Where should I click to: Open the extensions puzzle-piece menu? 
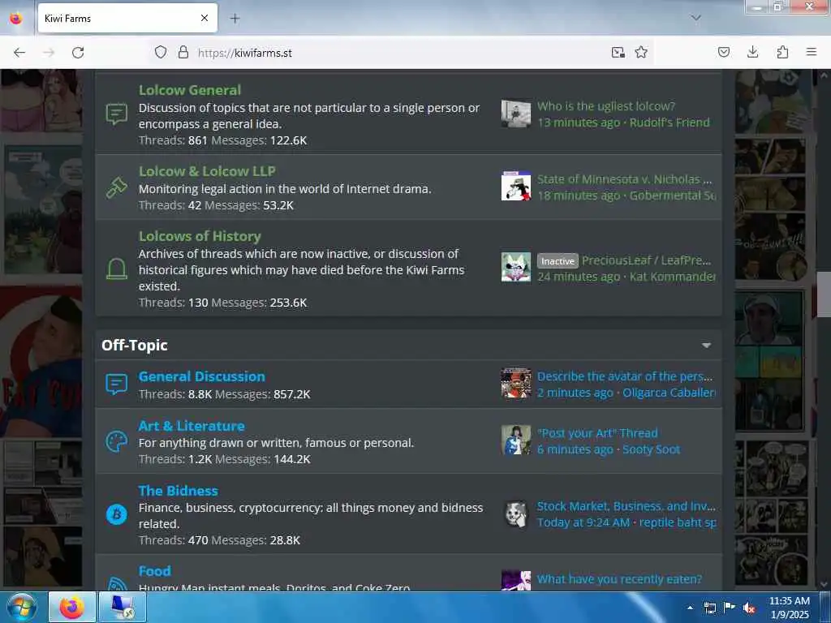tap(782, 52)
